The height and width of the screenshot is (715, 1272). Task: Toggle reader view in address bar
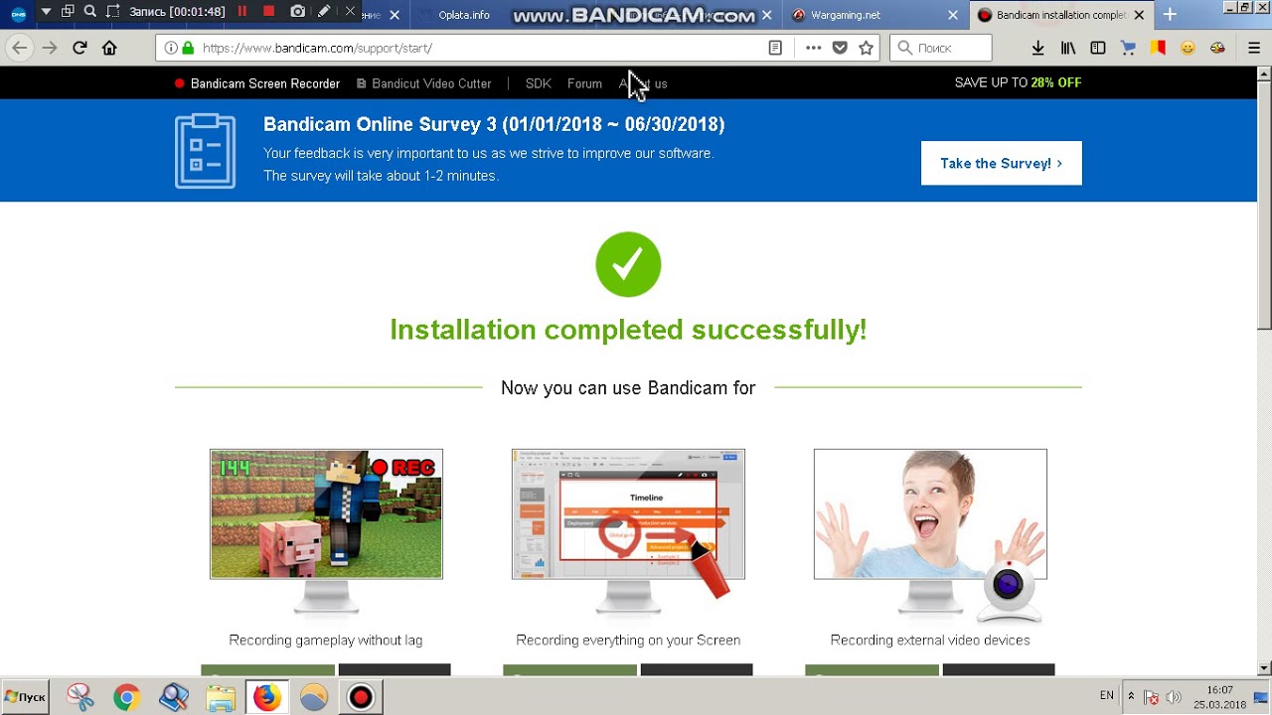pyautogui.click(x=775, y=48)
